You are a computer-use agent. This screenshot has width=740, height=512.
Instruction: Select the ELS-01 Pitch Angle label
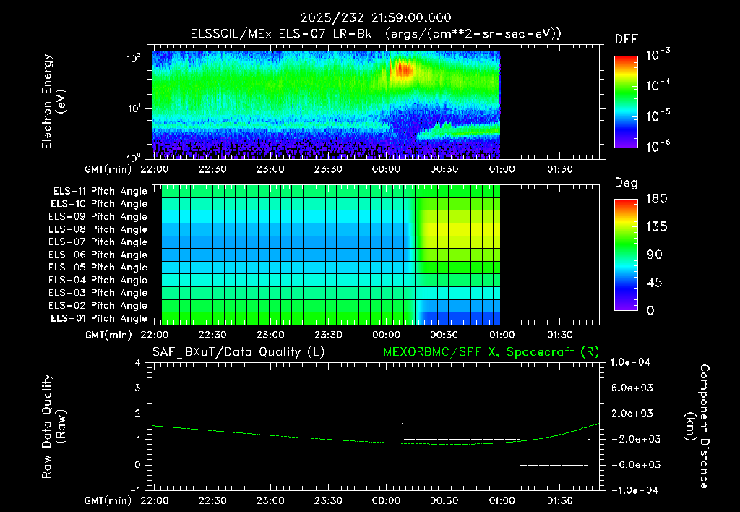(99, 318)
